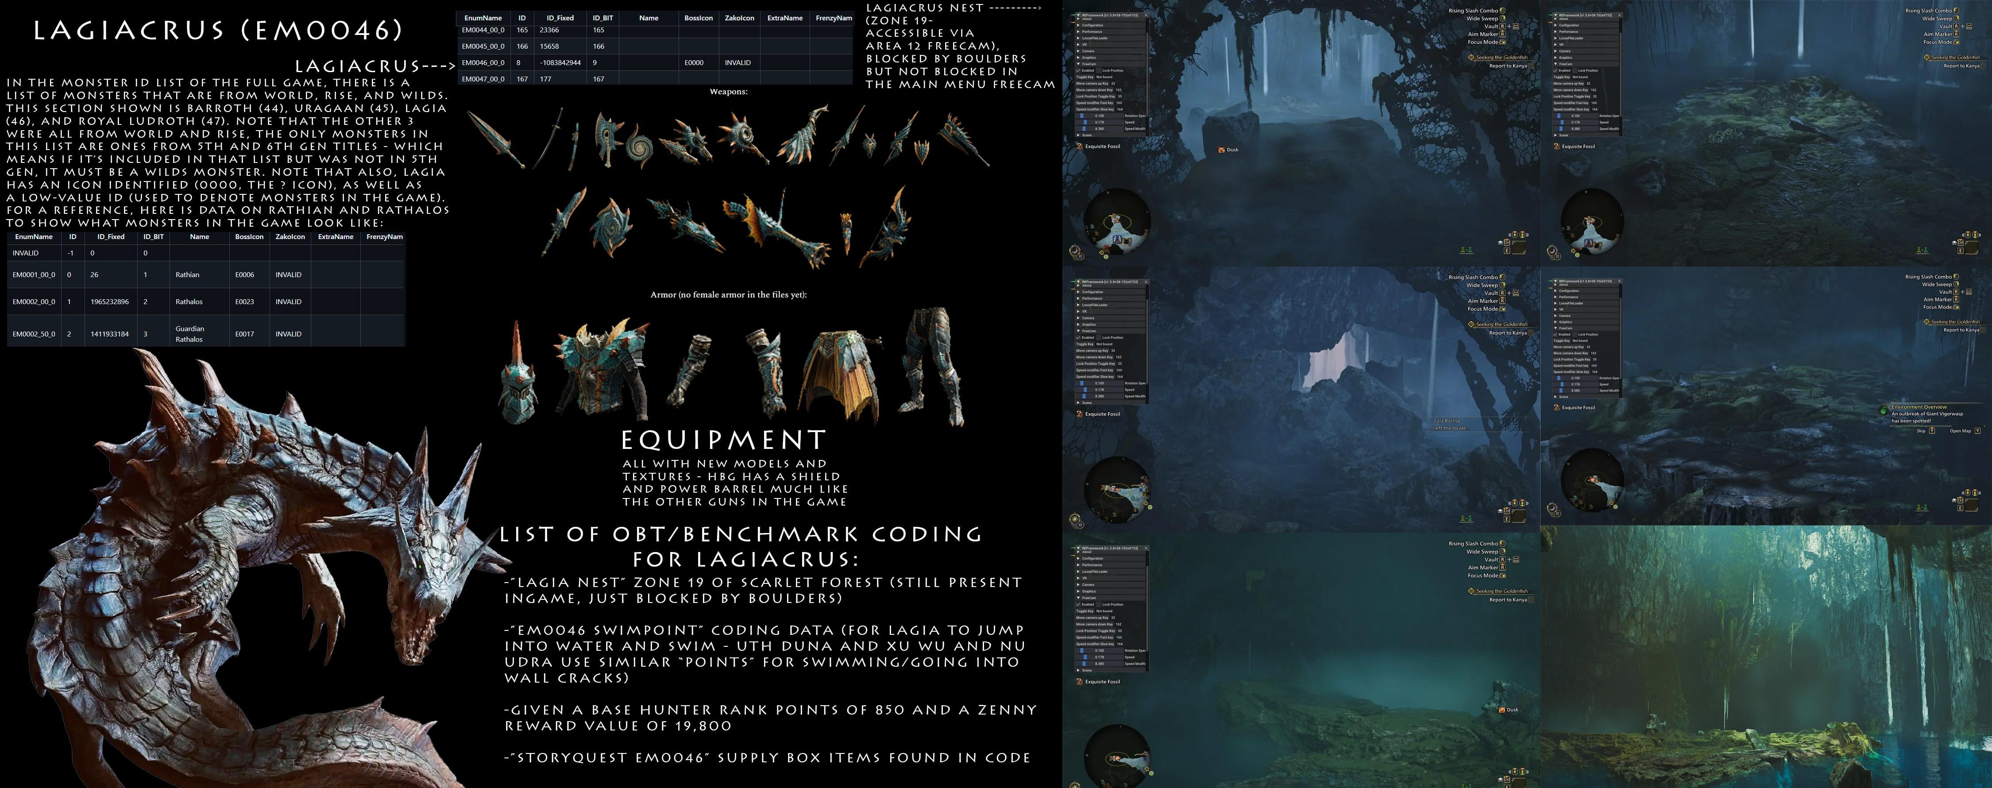Click Move camera up Key, top-left REFramework panel
The height and width of the screenshot is (788, 1992).
point(1093,84)
